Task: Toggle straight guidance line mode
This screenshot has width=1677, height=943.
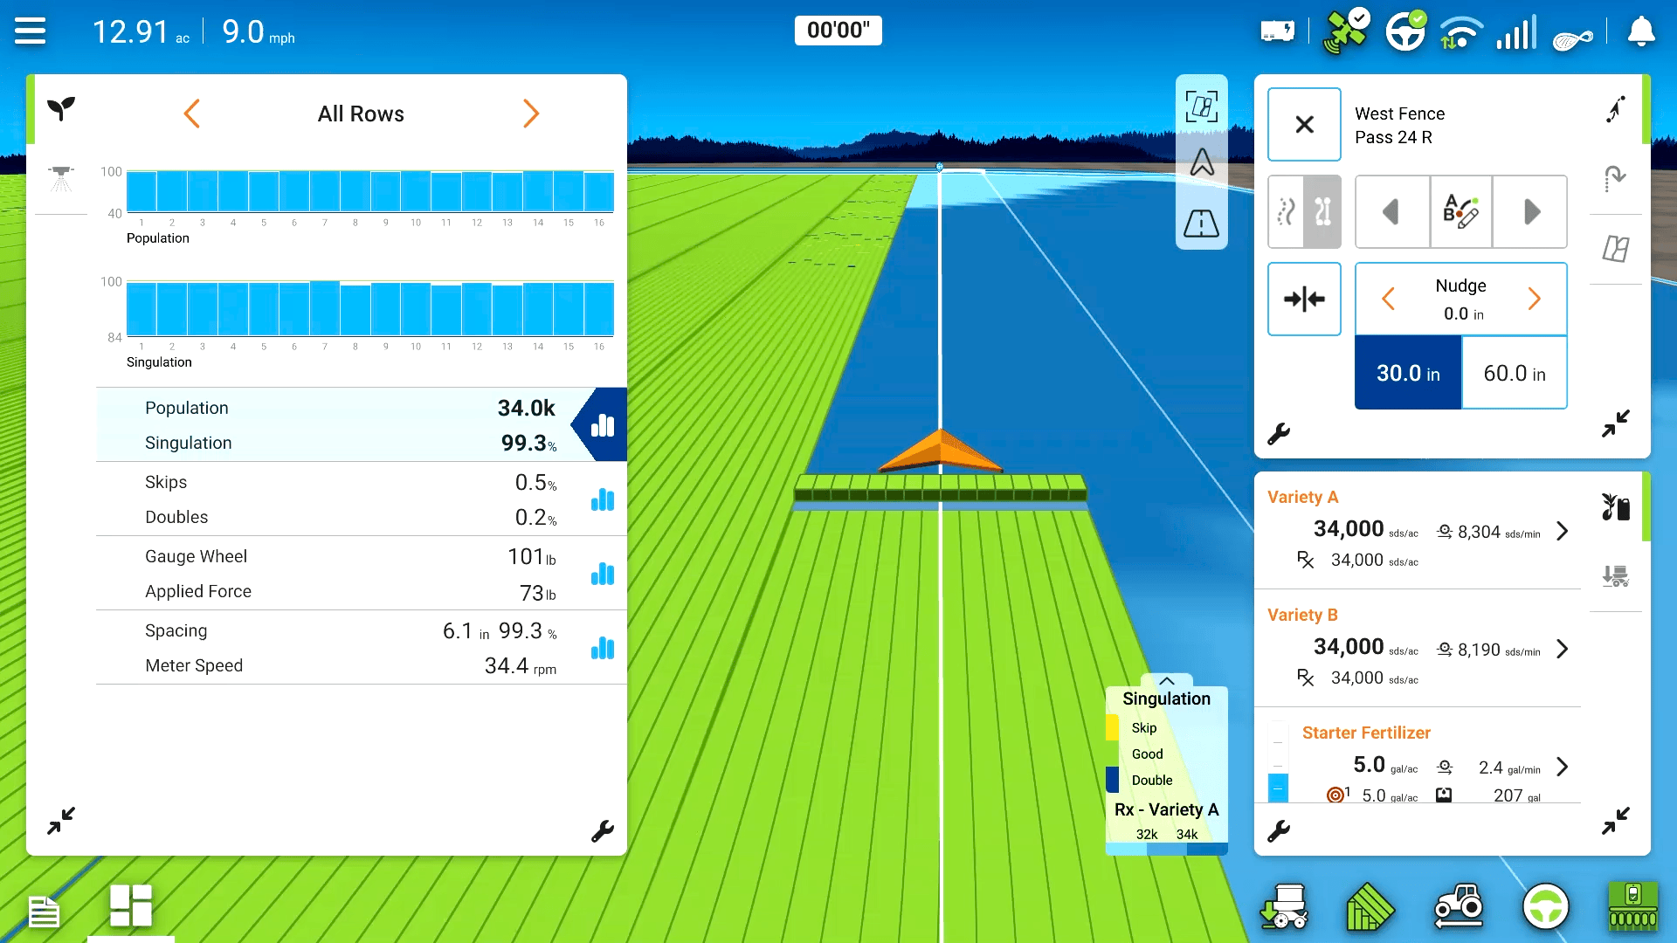Action: click(x=1322, y=212)
